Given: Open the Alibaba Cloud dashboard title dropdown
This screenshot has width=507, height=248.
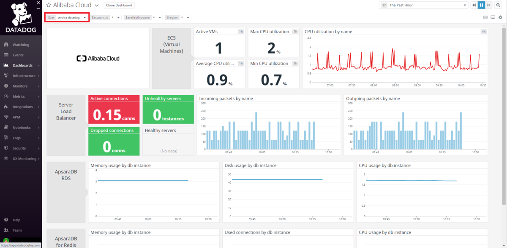Looking at the screenshot, I should (97, 5).
